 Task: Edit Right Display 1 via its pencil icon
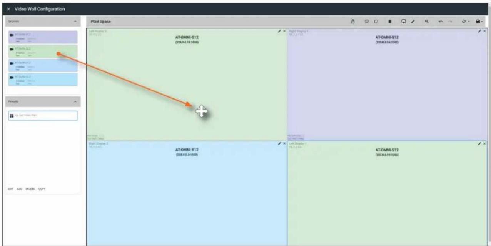pyautogui.click(x=480, y=31)
